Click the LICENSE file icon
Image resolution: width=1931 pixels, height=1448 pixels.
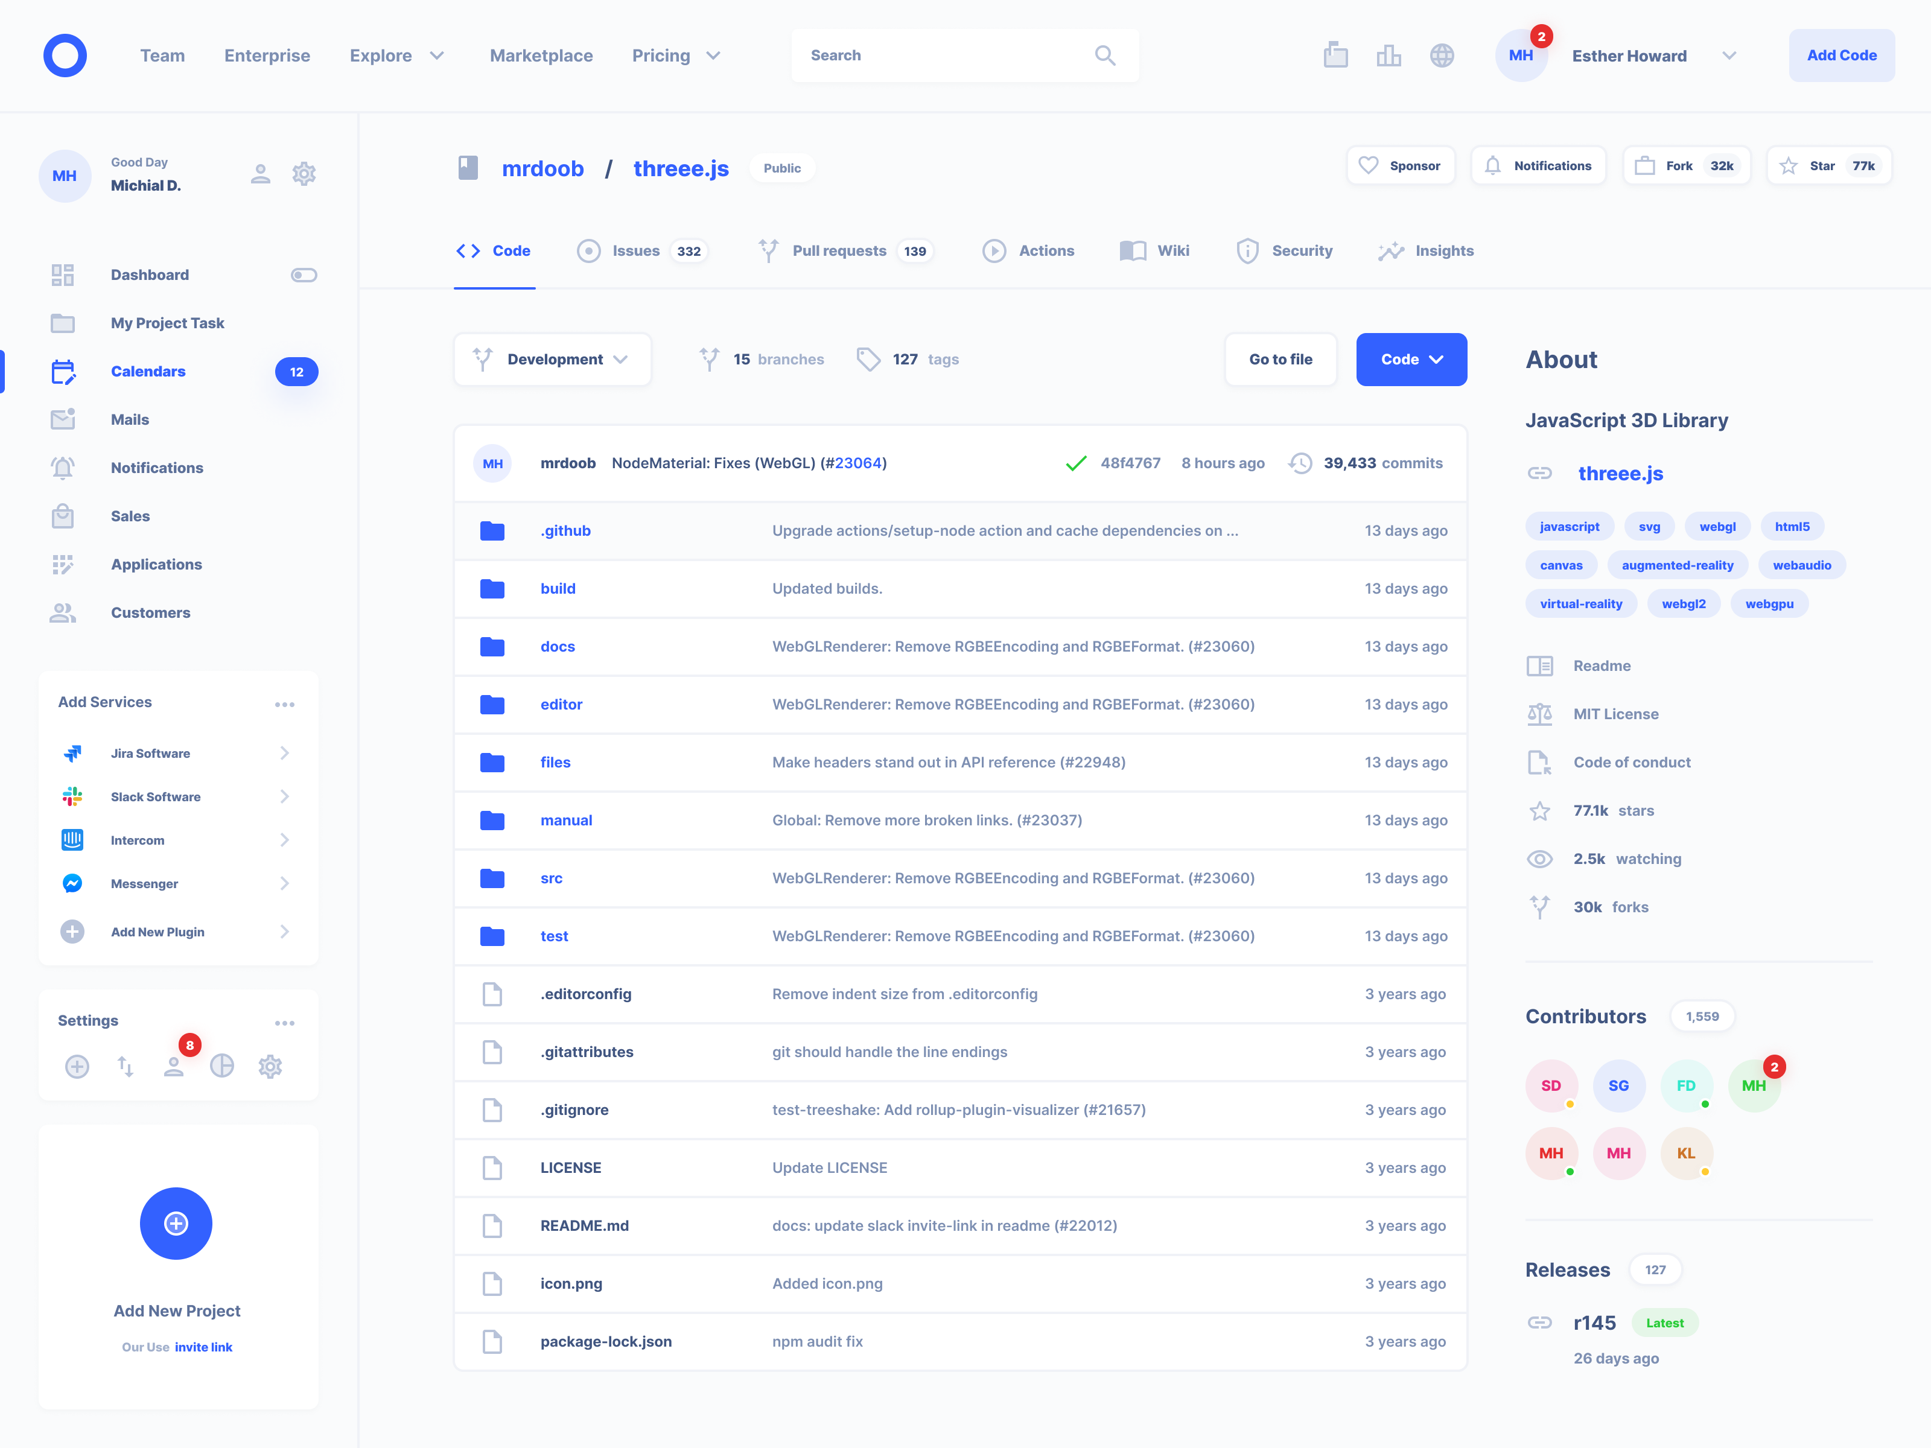(492, 1168)
